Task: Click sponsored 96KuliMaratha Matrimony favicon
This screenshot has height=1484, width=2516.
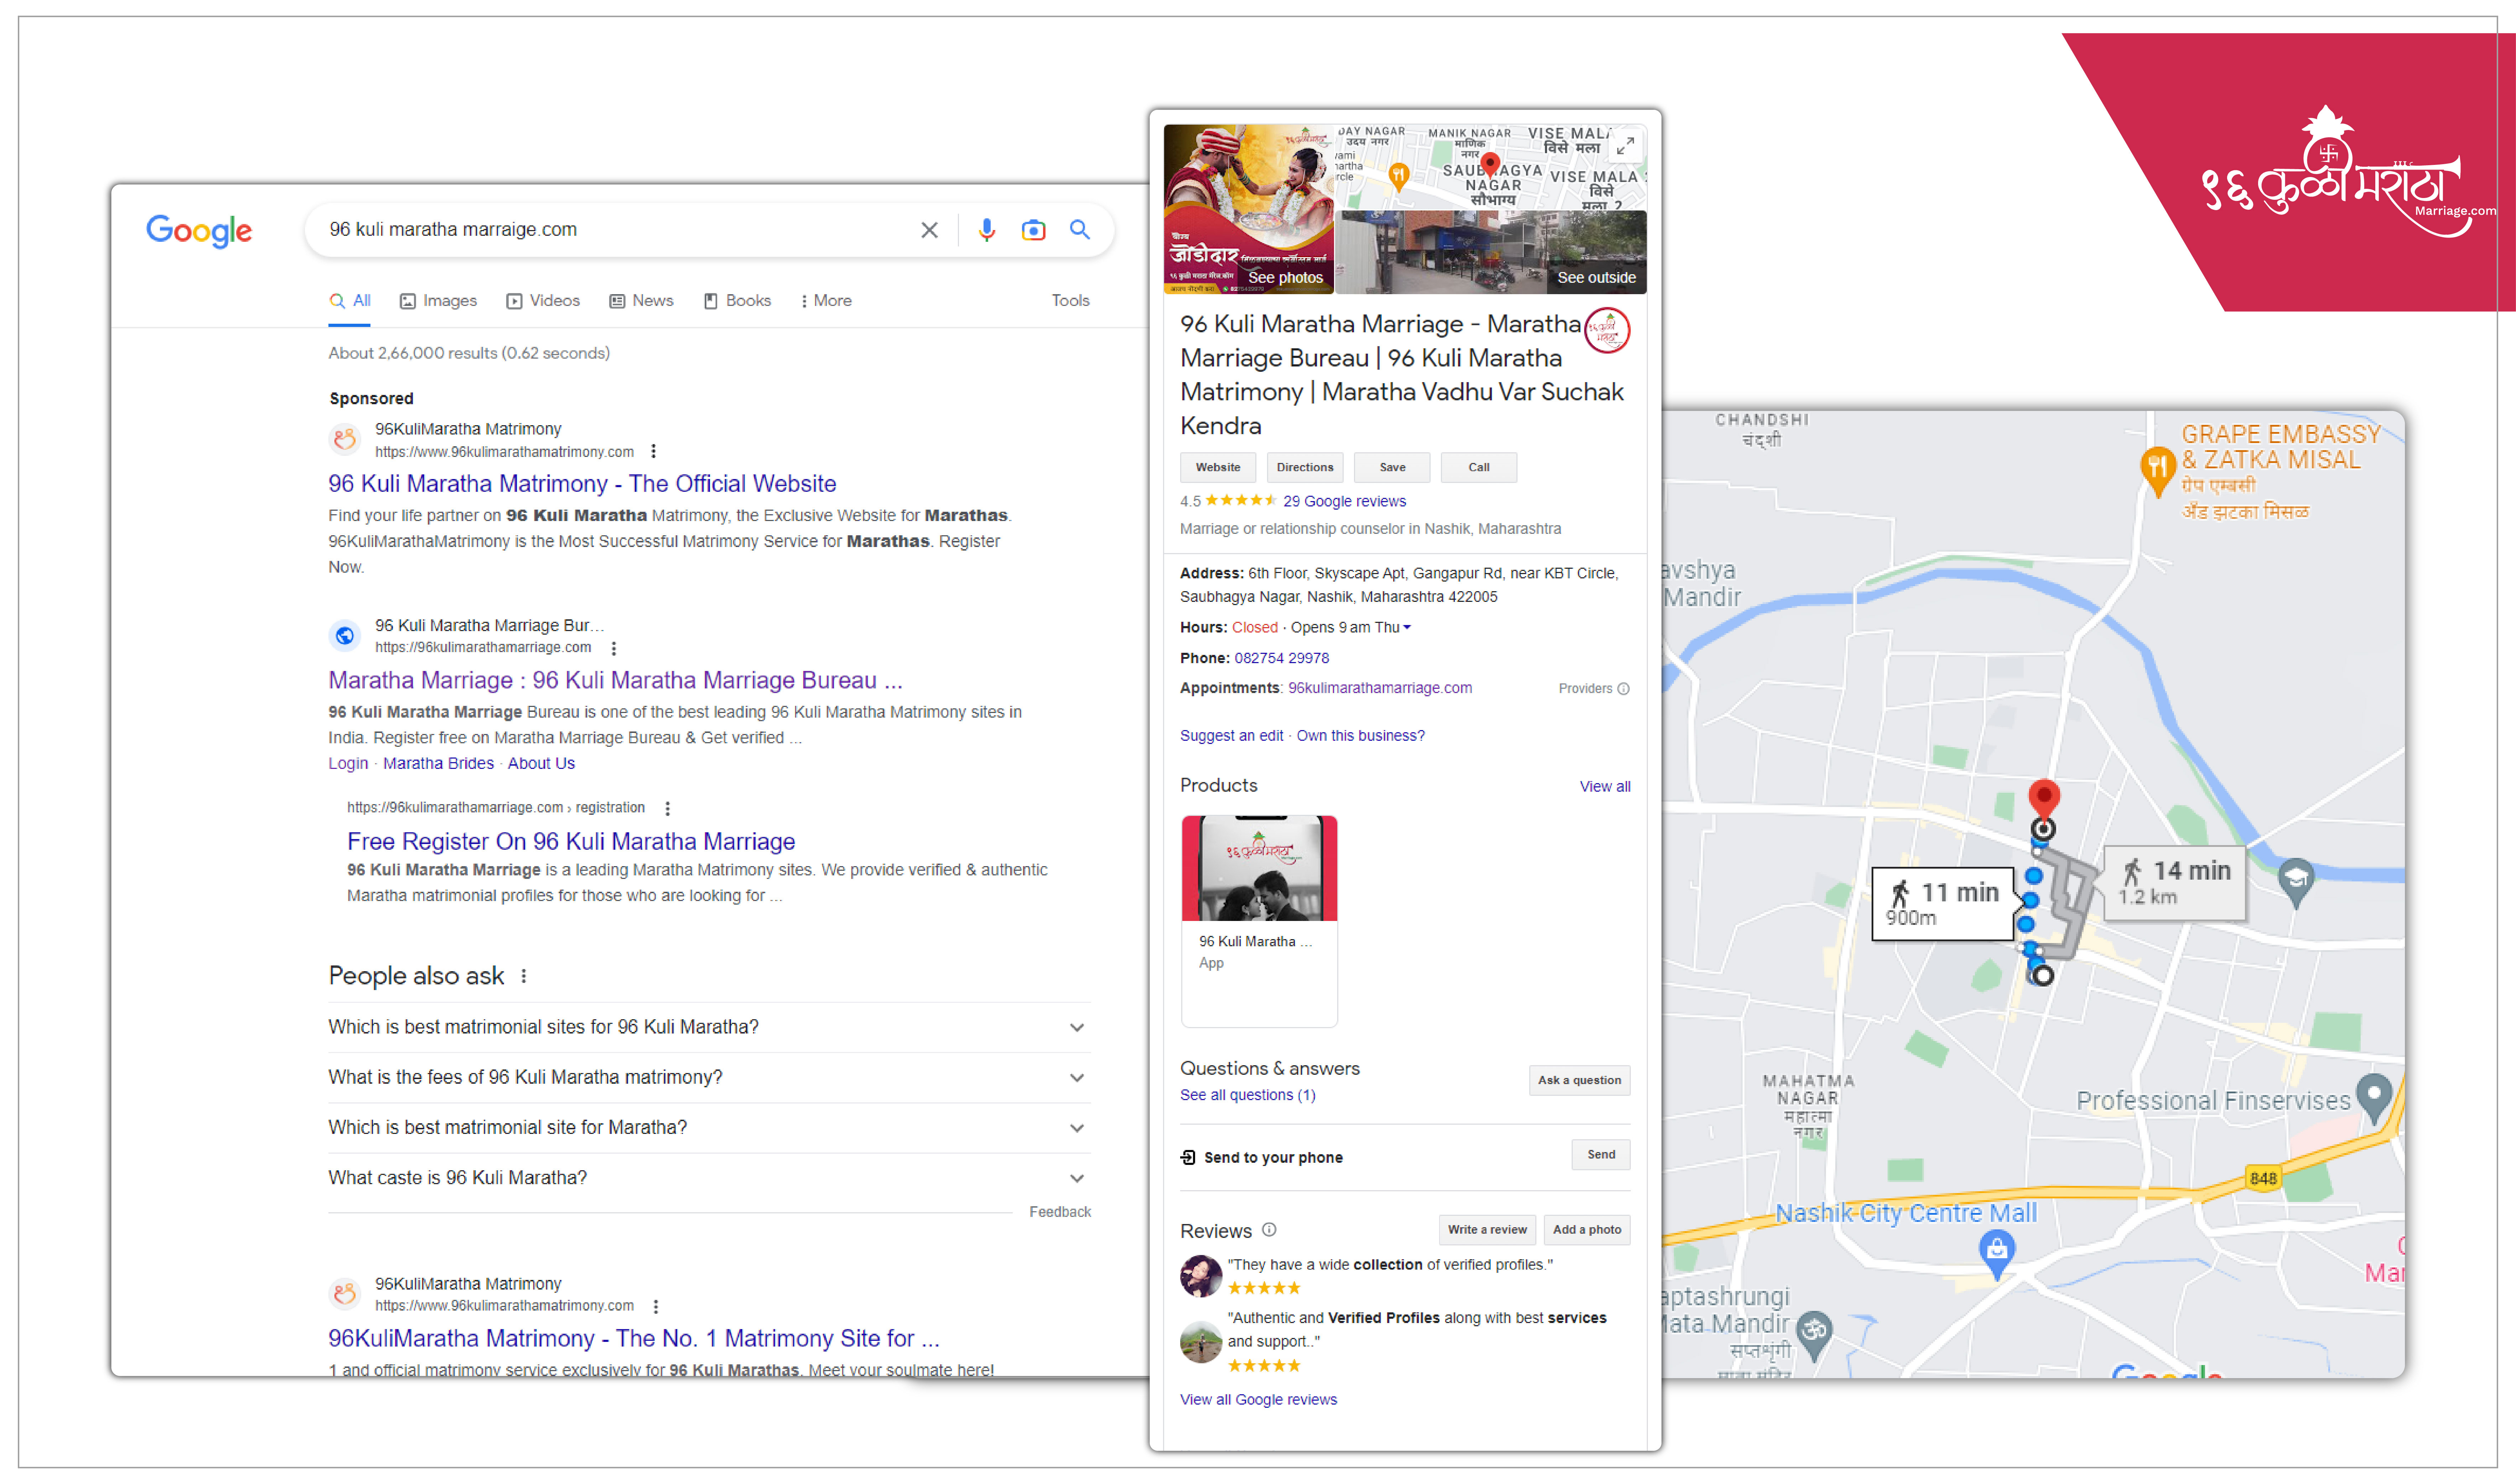Action: 345,439
